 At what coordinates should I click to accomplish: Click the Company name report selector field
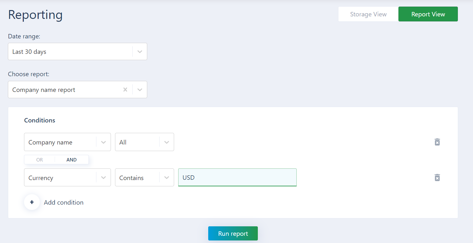pyautogui.click(x=77, y=90)
